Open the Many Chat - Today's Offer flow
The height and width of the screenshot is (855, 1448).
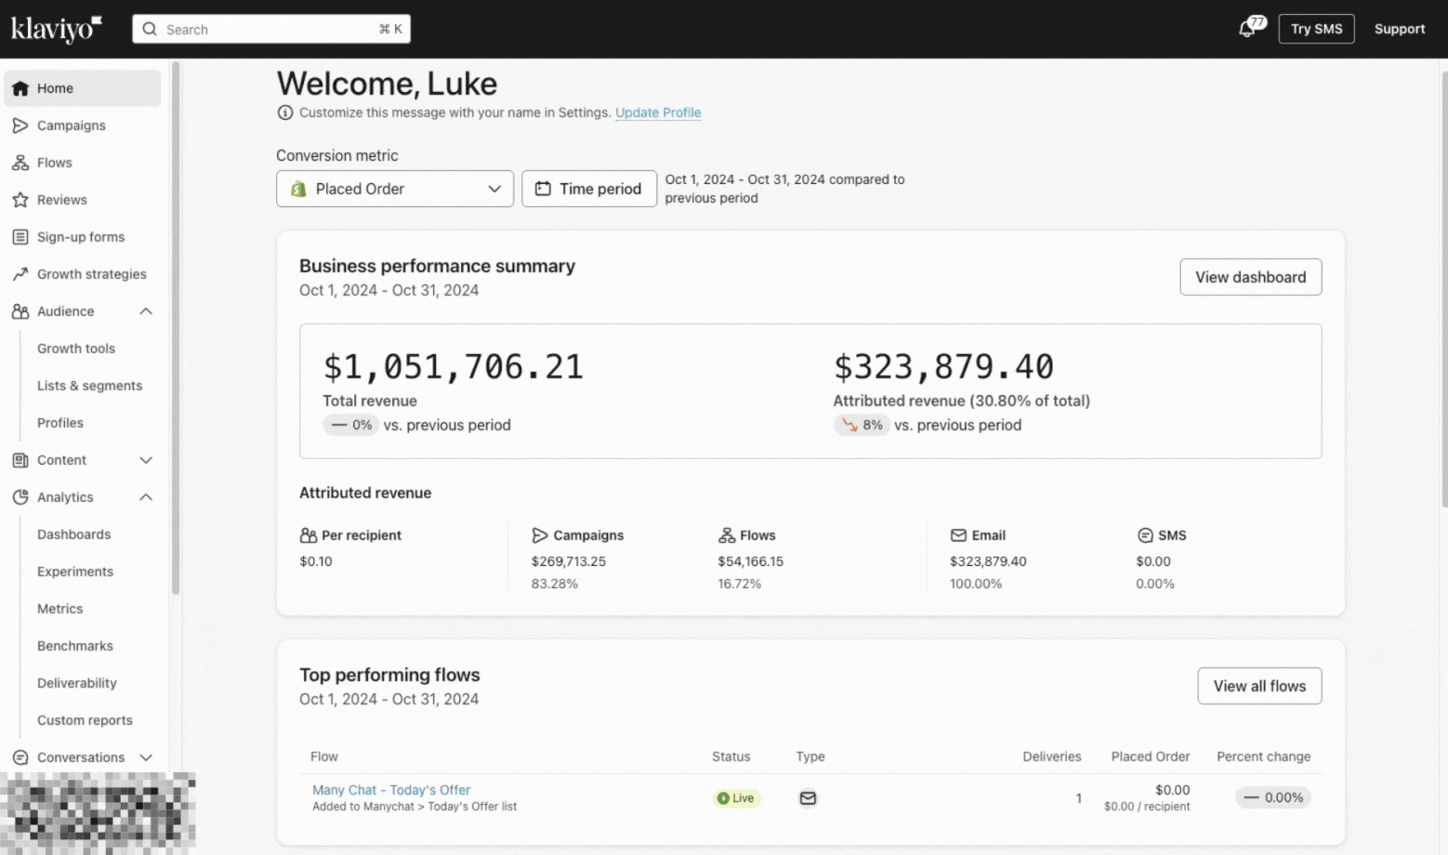click(x=391, y=790)
